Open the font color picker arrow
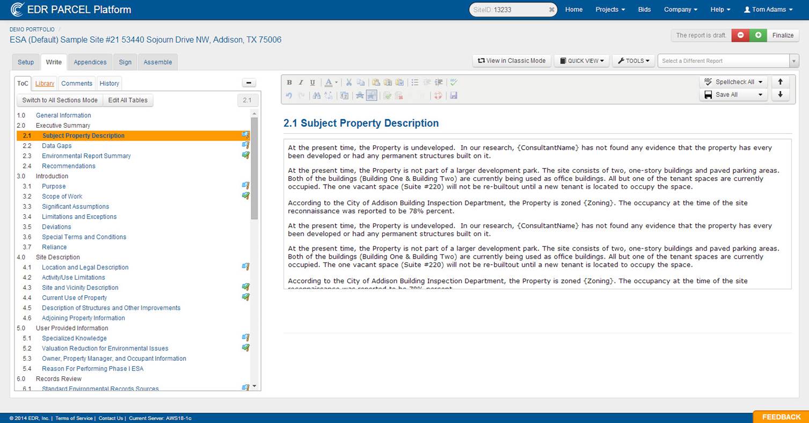 tap(337, 83)
